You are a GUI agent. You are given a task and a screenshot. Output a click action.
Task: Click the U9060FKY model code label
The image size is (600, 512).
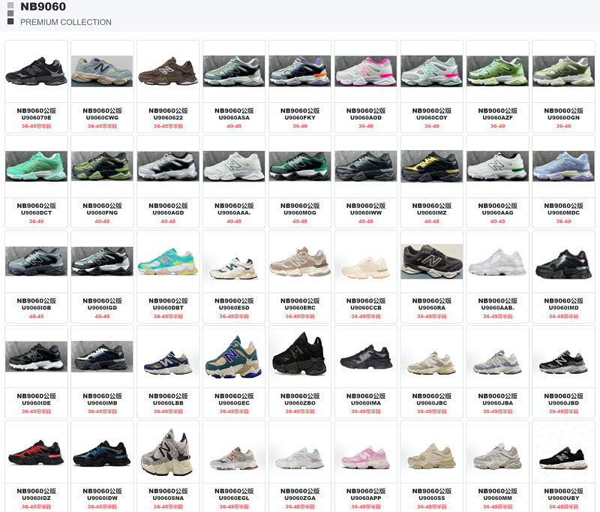click(300, 118)
